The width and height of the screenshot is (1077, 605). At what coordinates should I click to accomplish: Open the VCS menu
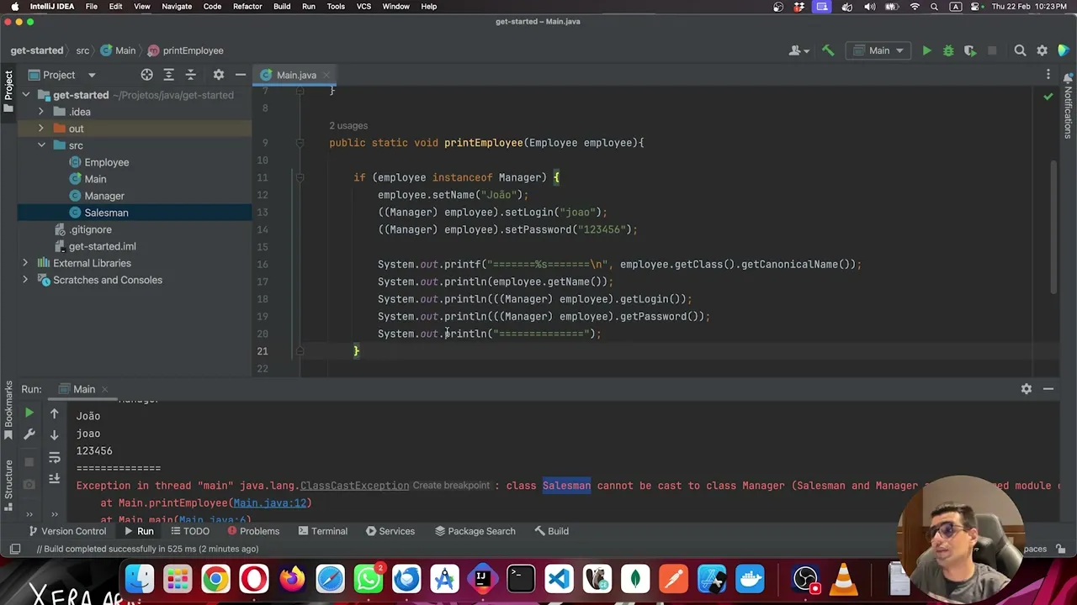[x=363, y=7]
